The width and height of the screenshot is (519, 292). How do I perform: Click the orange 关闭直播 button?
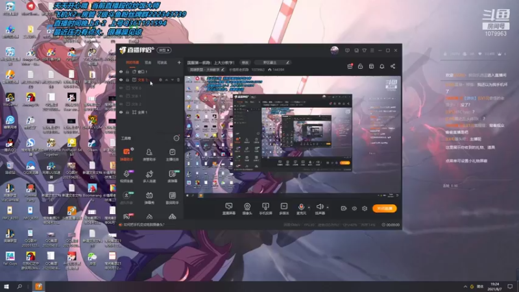385,208
